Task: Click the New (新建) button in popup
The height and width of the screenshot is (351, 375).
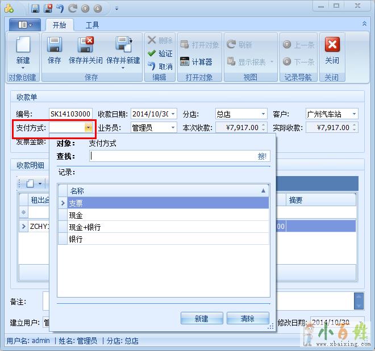Action: (x=202, y=319)
